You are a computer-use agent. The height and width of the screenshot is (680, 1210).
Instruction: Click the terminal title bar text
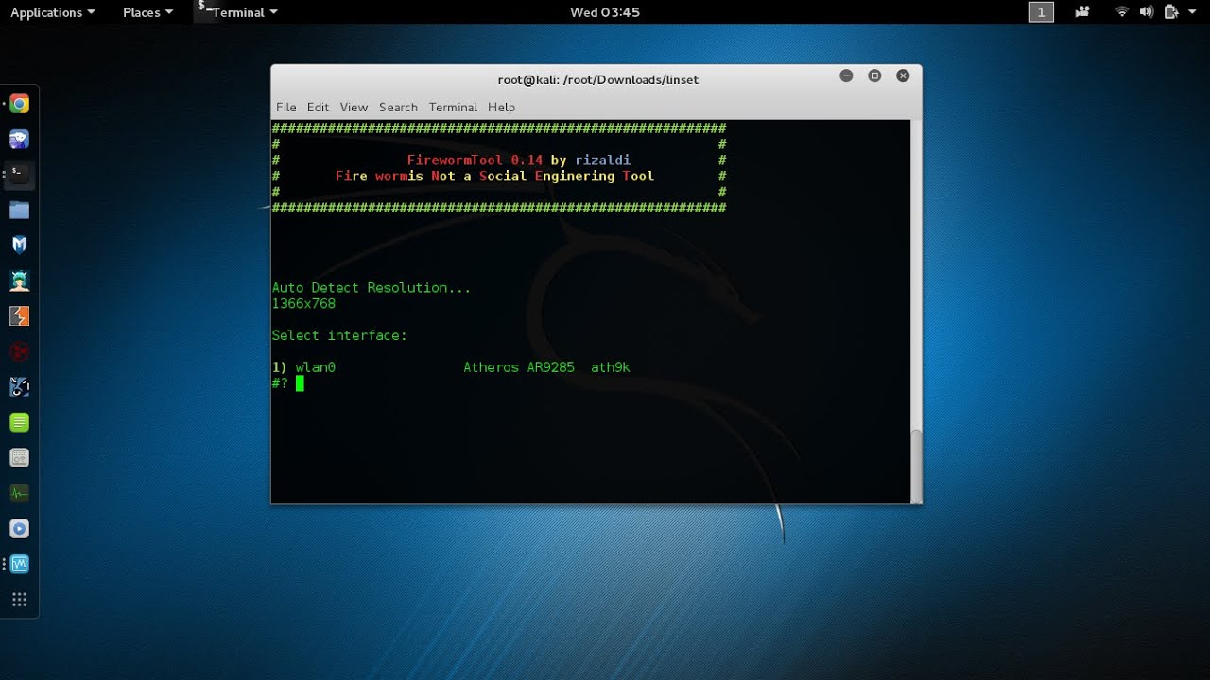[597, 79]
